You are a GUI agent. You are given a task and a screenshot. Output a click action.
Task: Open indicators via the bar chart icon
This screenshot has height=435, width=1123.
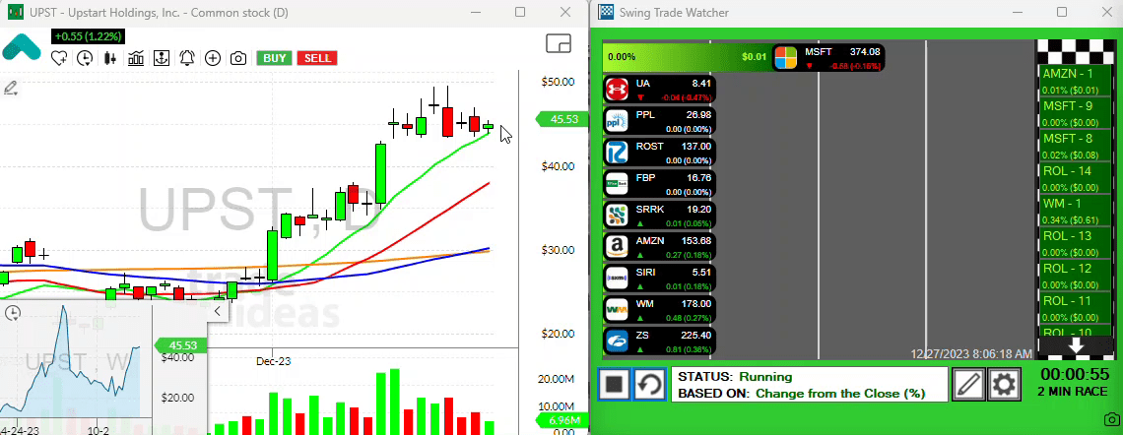click(136, 59)
